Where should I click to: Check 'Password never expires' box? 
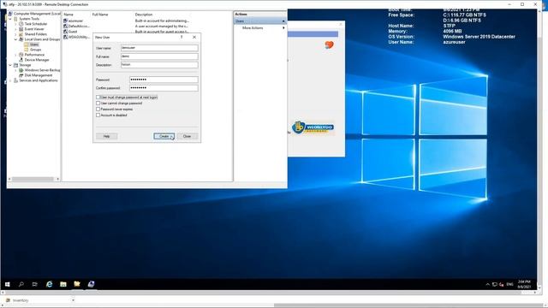(98, 109)
